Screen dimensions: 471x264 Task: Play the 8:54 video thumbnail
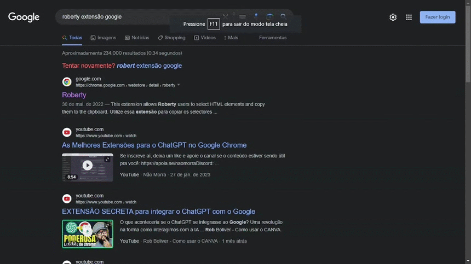88,167
